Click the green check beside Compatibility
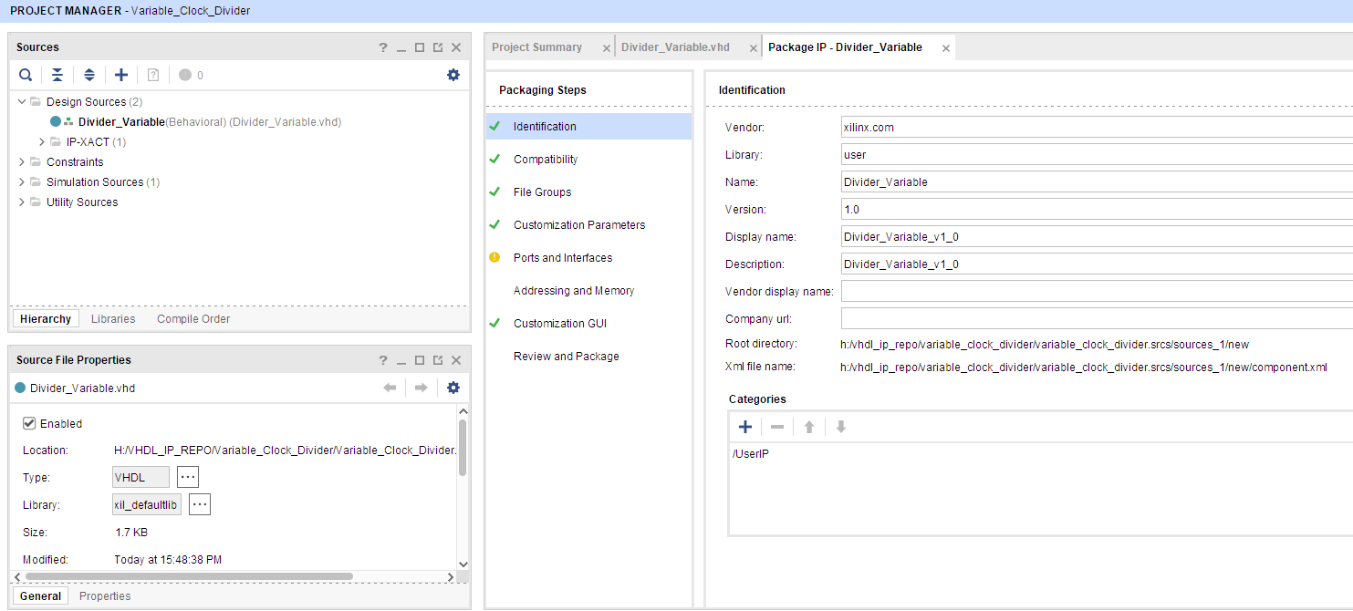1353x611 pixels. click(x=494, y=159)
